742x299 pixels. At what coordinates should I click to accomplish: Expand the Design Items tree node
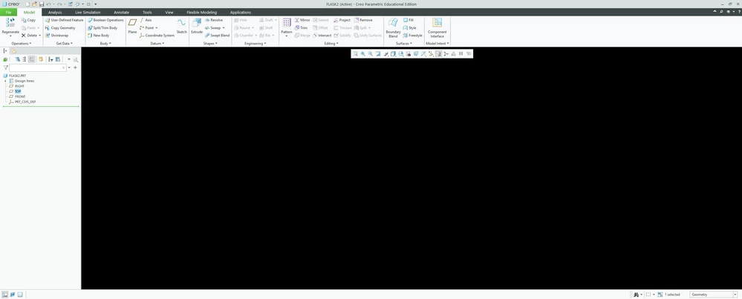coord(5,81)
